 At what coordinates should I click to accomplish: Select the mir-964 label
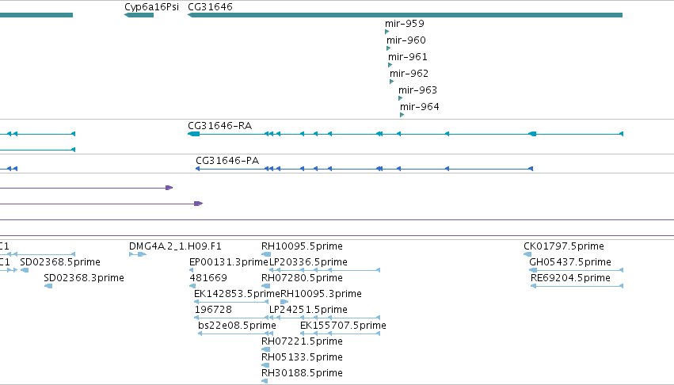pyautogui.click(x=420, y=107)
